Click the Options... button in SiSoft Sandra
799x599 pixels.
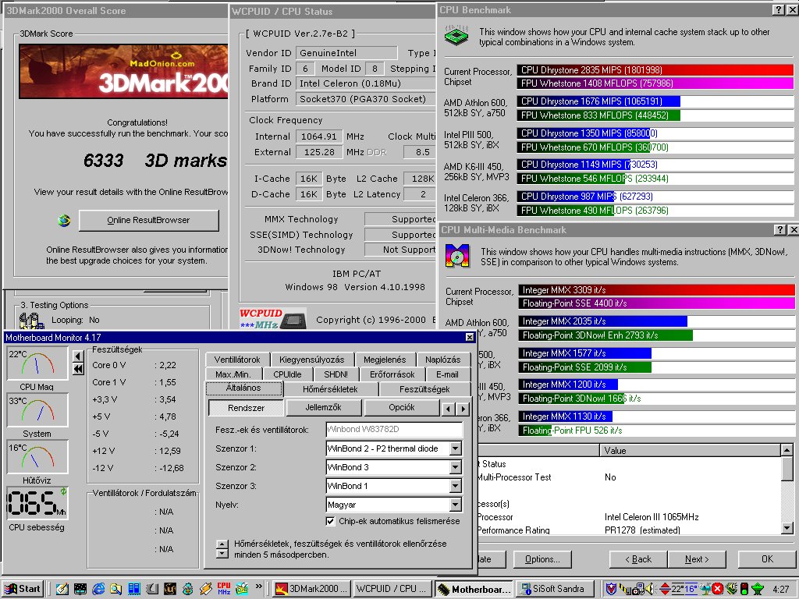[x=542, y=558]
